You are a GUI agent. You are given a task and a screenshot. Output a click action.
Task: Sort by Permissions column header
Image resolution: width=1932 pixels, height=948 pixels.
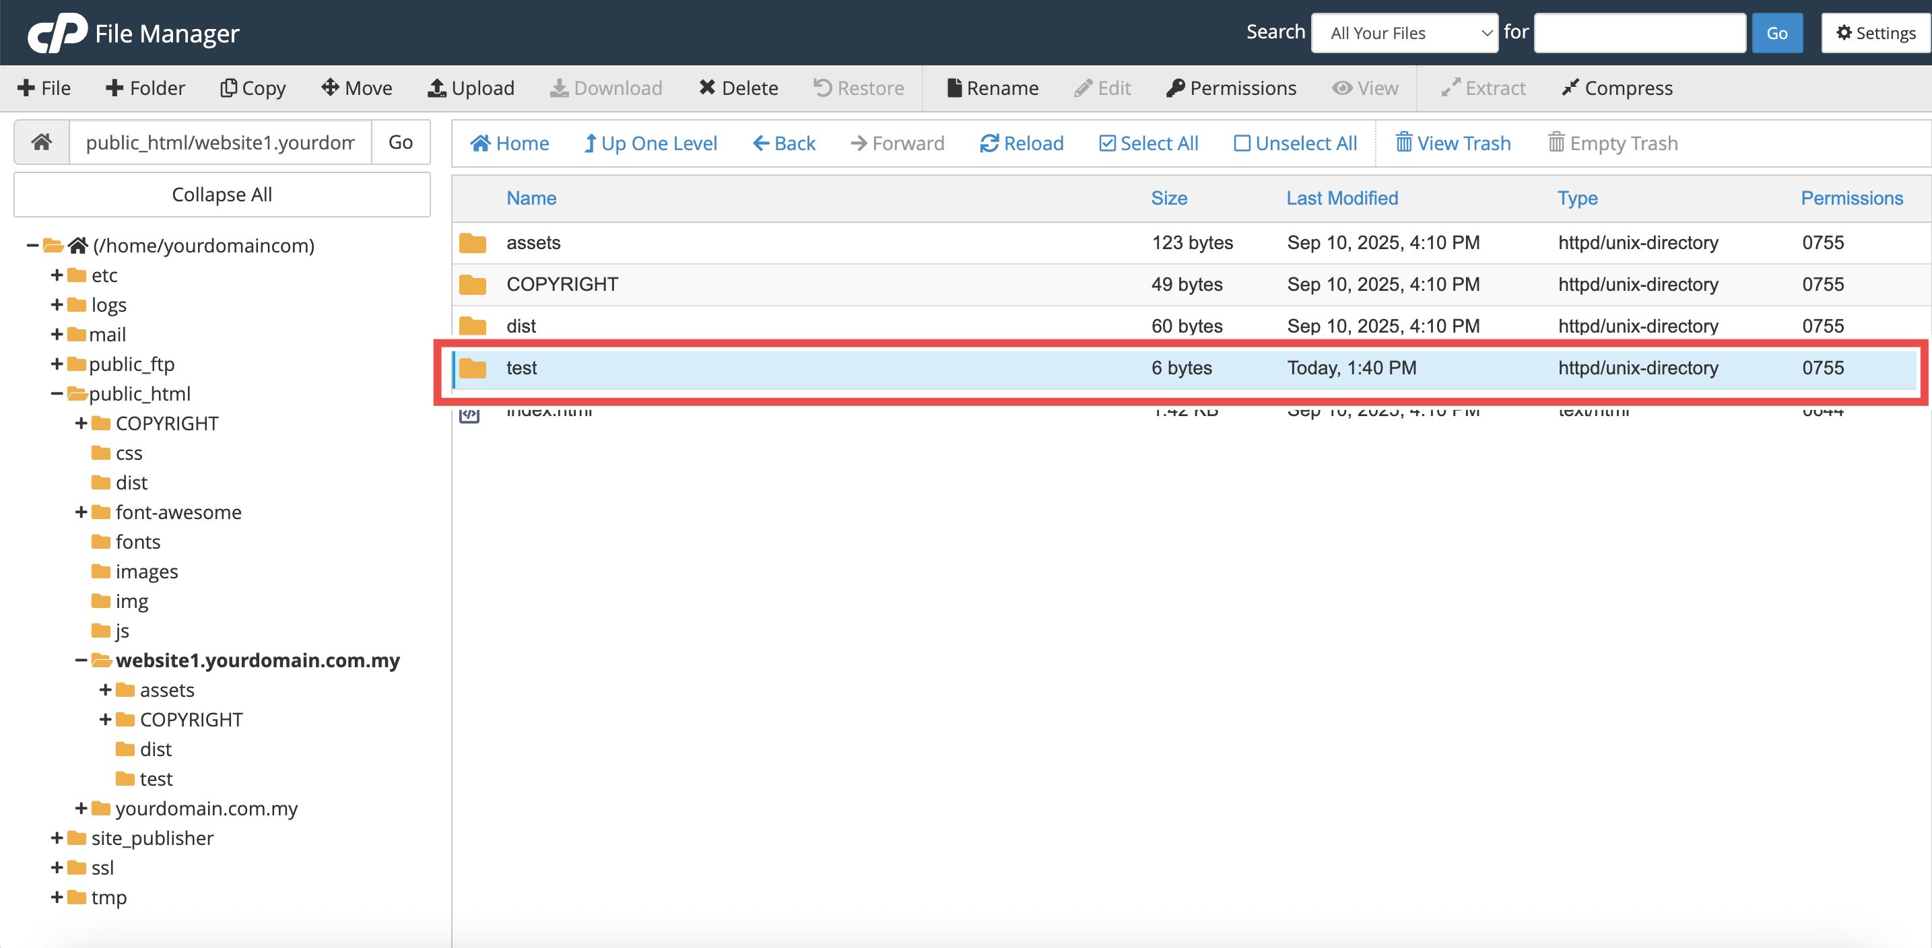click(1853, 198)
